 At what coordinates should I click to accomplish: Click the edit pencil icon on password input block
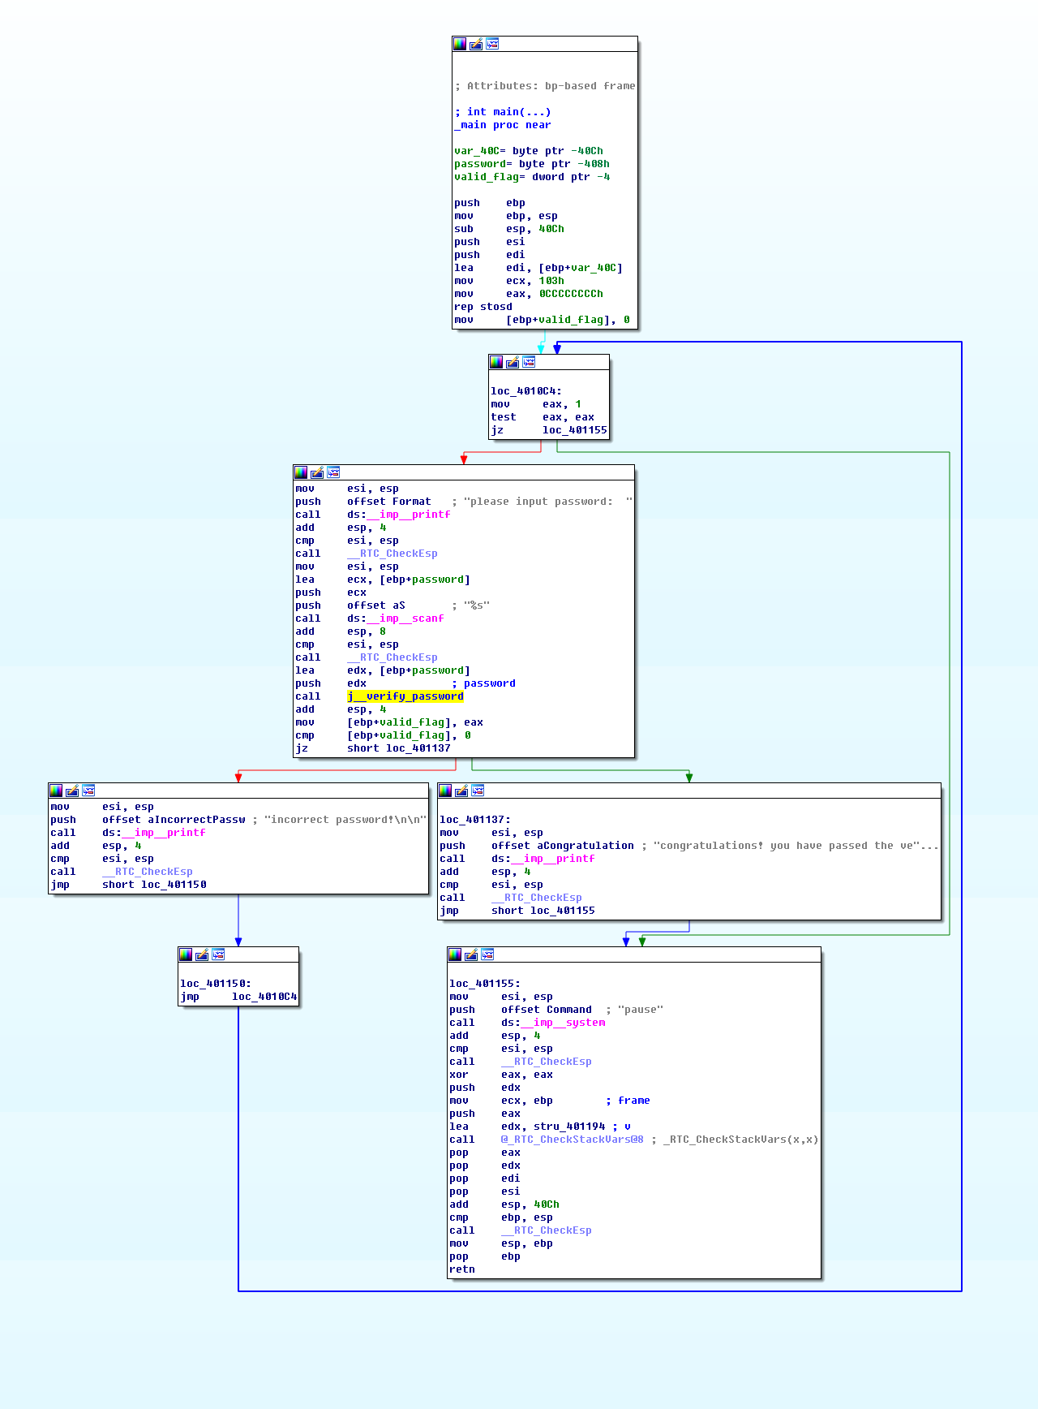pyautogui.click(x=317, y=472)
